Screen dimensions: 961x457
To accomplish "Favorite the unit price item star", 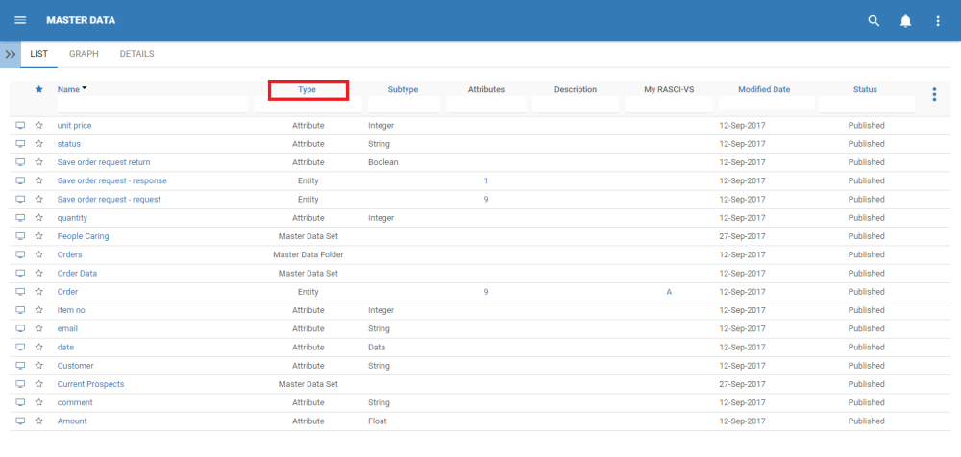I will 39,126.
